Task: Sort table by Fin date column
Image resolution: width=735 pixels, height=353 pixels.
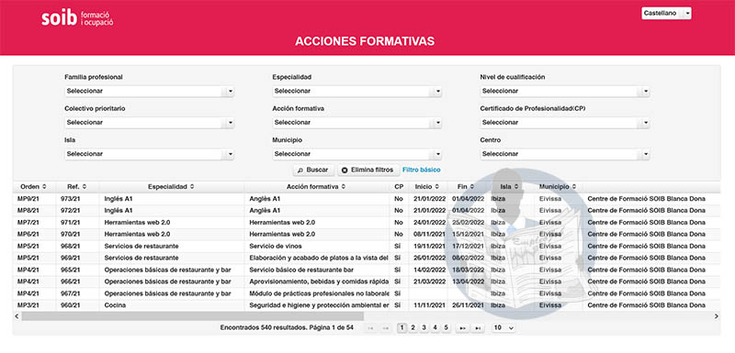Action: coord(467,186)
